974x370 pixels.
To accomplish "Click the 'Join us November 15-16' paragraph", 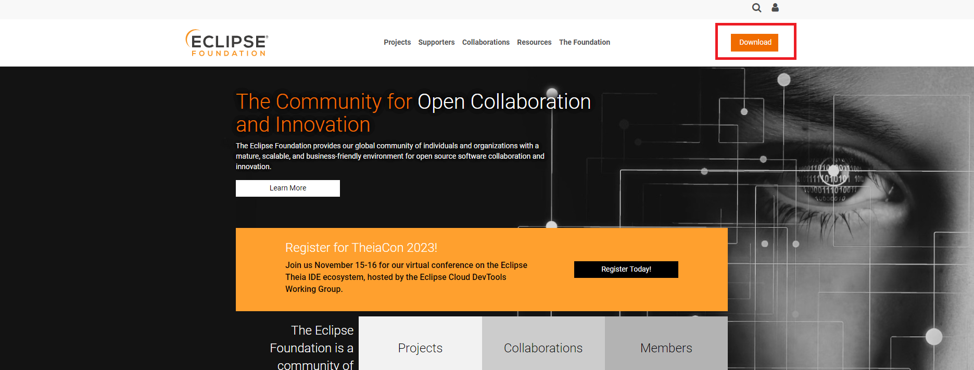I will tap(407, 277).
